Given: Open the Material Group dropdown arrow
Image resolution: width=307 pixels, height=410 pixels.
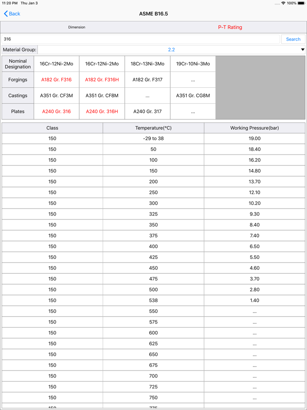Looking at the screenshot, I should (302, 50).
